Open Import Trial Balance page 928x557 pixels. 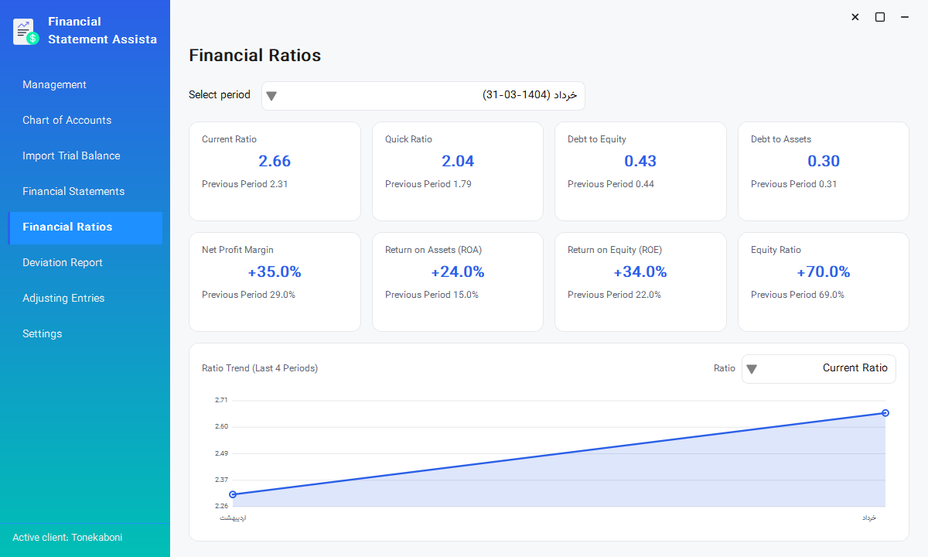tap(85, 155)
